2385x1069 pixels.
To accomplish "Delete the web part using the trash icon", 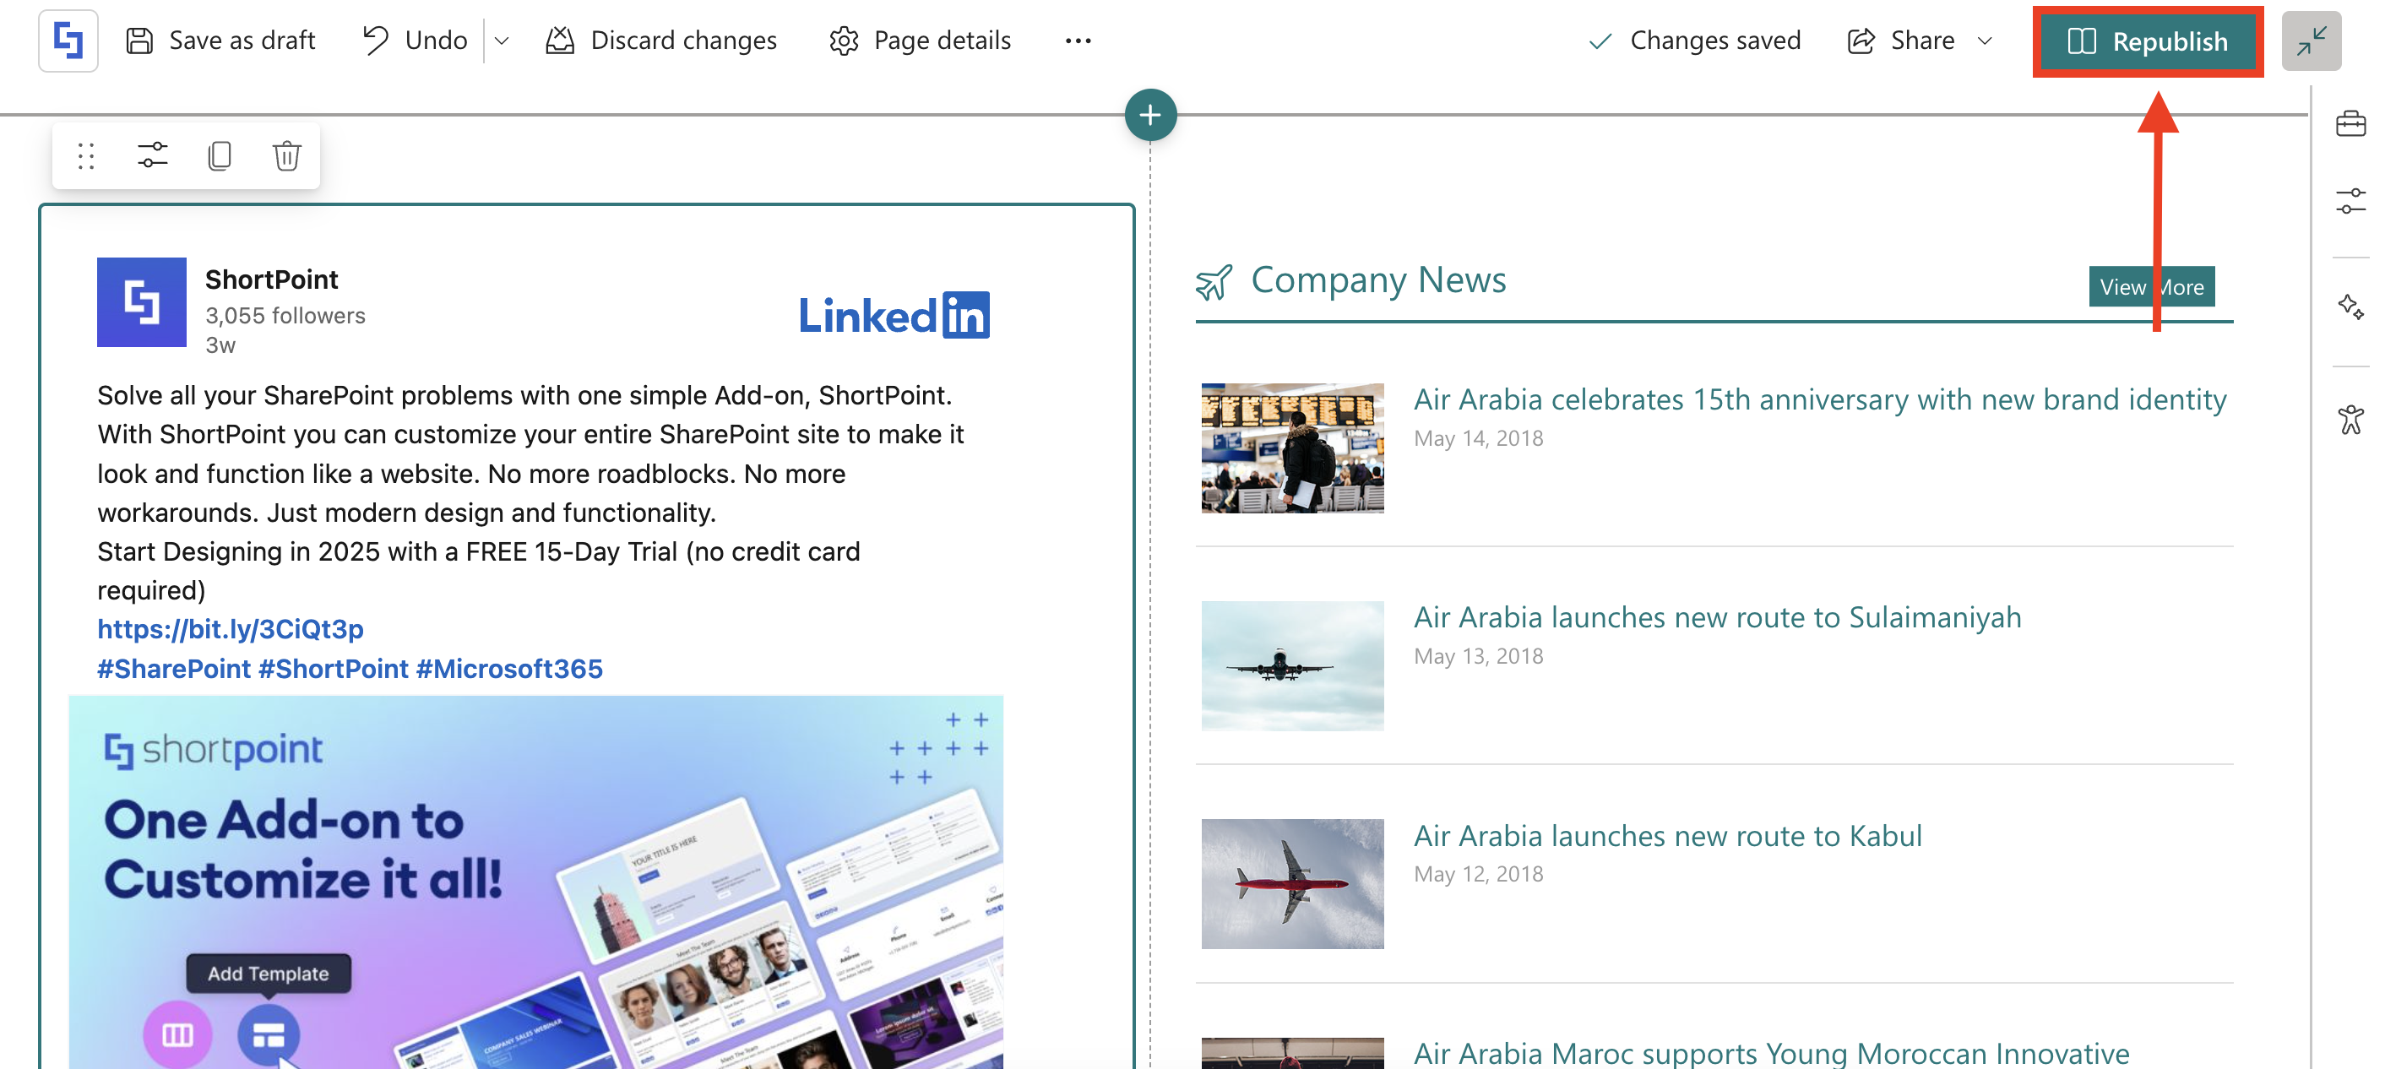I will [286, 155].
